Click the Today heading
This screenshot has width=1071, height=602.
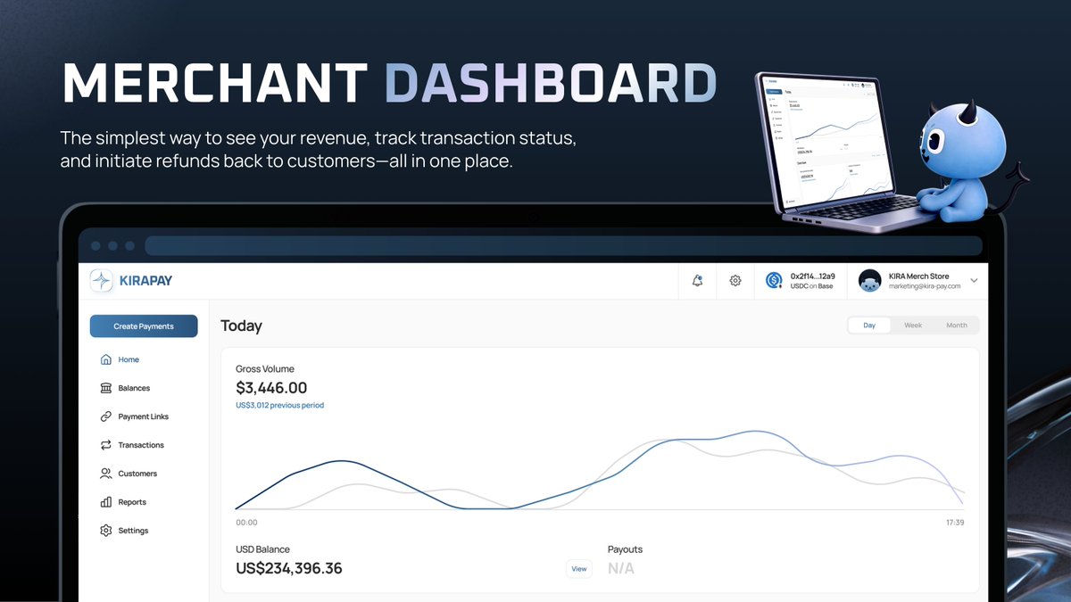[x=241, y=326]
